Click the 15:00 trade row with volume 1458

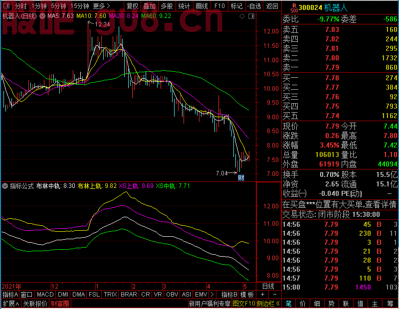click(340, 287)
